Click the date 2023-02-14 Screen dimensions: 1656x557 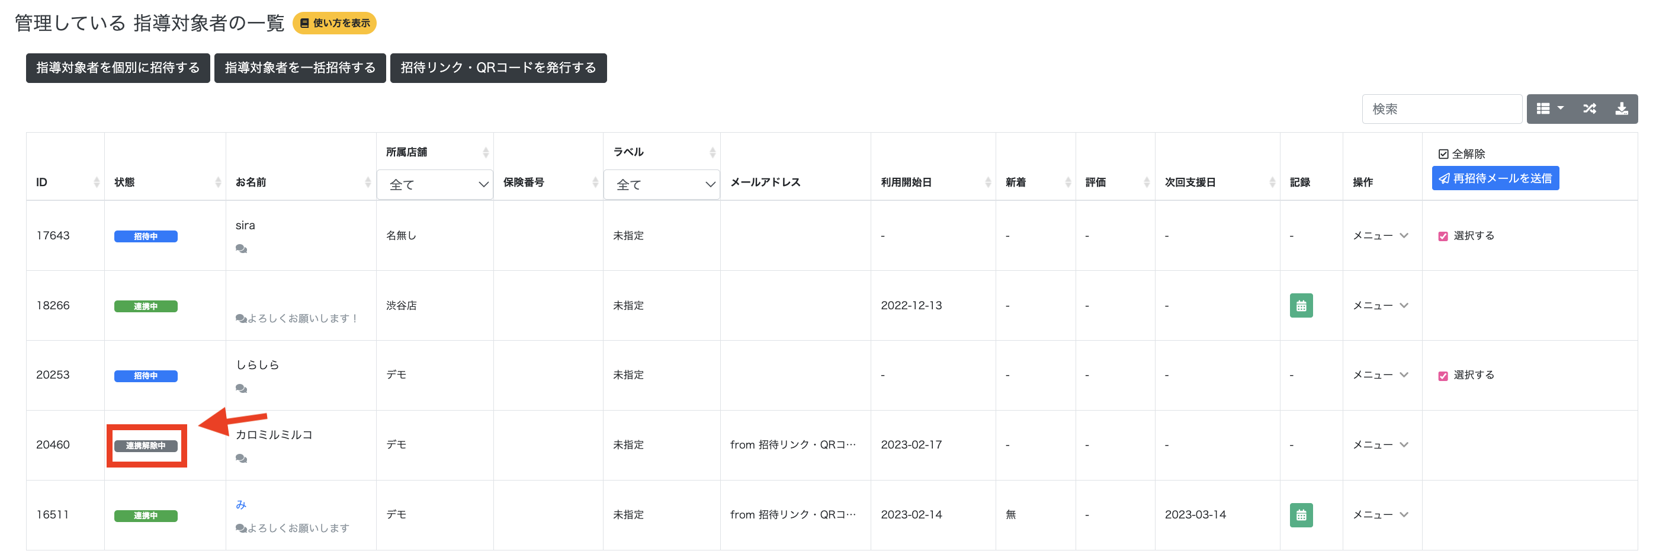tap(911, 514)
